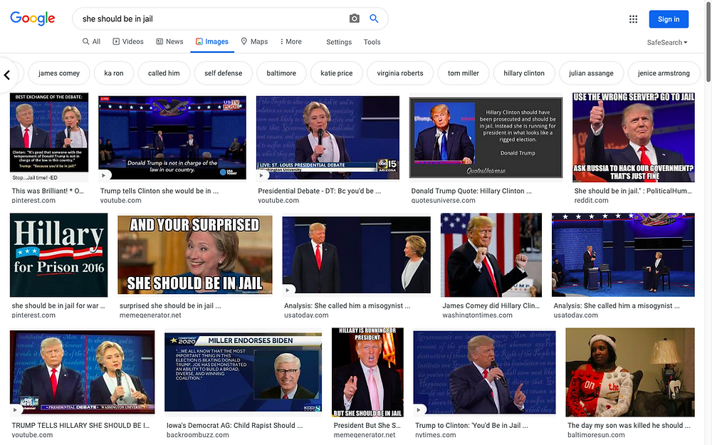Click play icon on Fox News debate thumbnail

click(15, 409)
